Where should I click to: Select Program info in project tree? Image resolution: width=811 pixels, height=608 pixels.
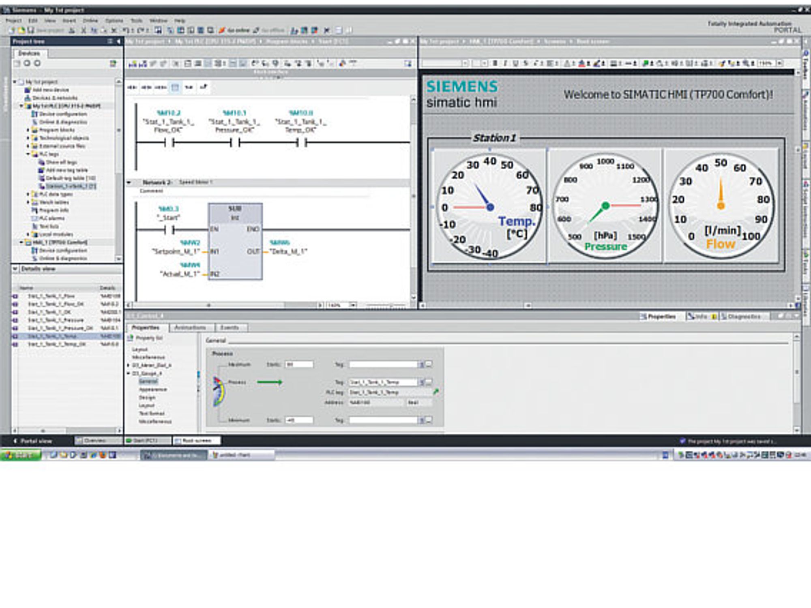point(50,210)
